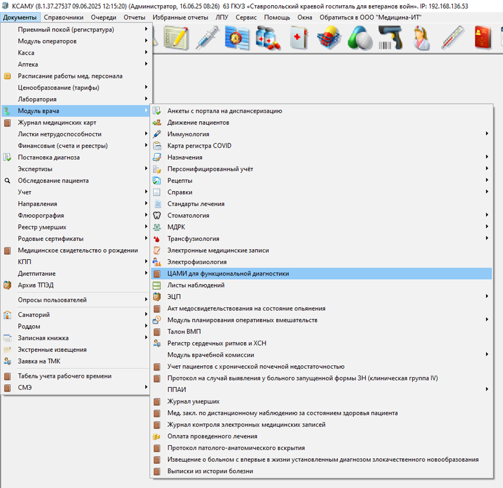Select Постановка диагноза menu item
Viewport: 503px width, 488px height.
tap(76, 157)
